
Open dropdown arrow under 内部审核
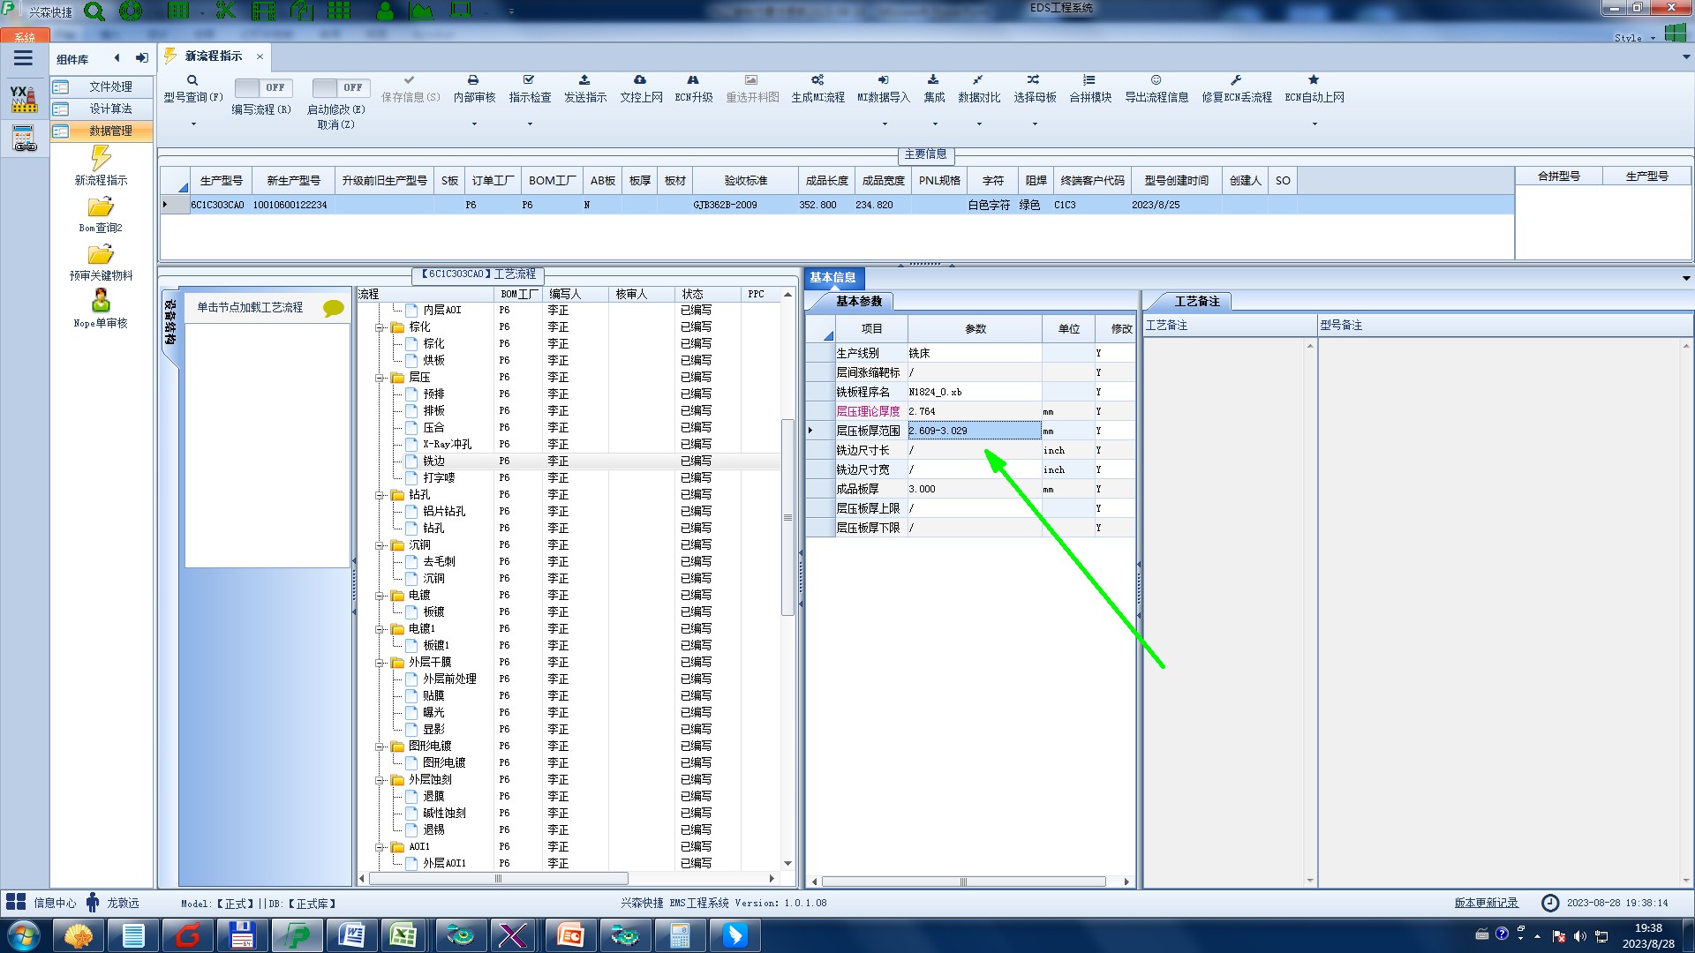[474, 124]
